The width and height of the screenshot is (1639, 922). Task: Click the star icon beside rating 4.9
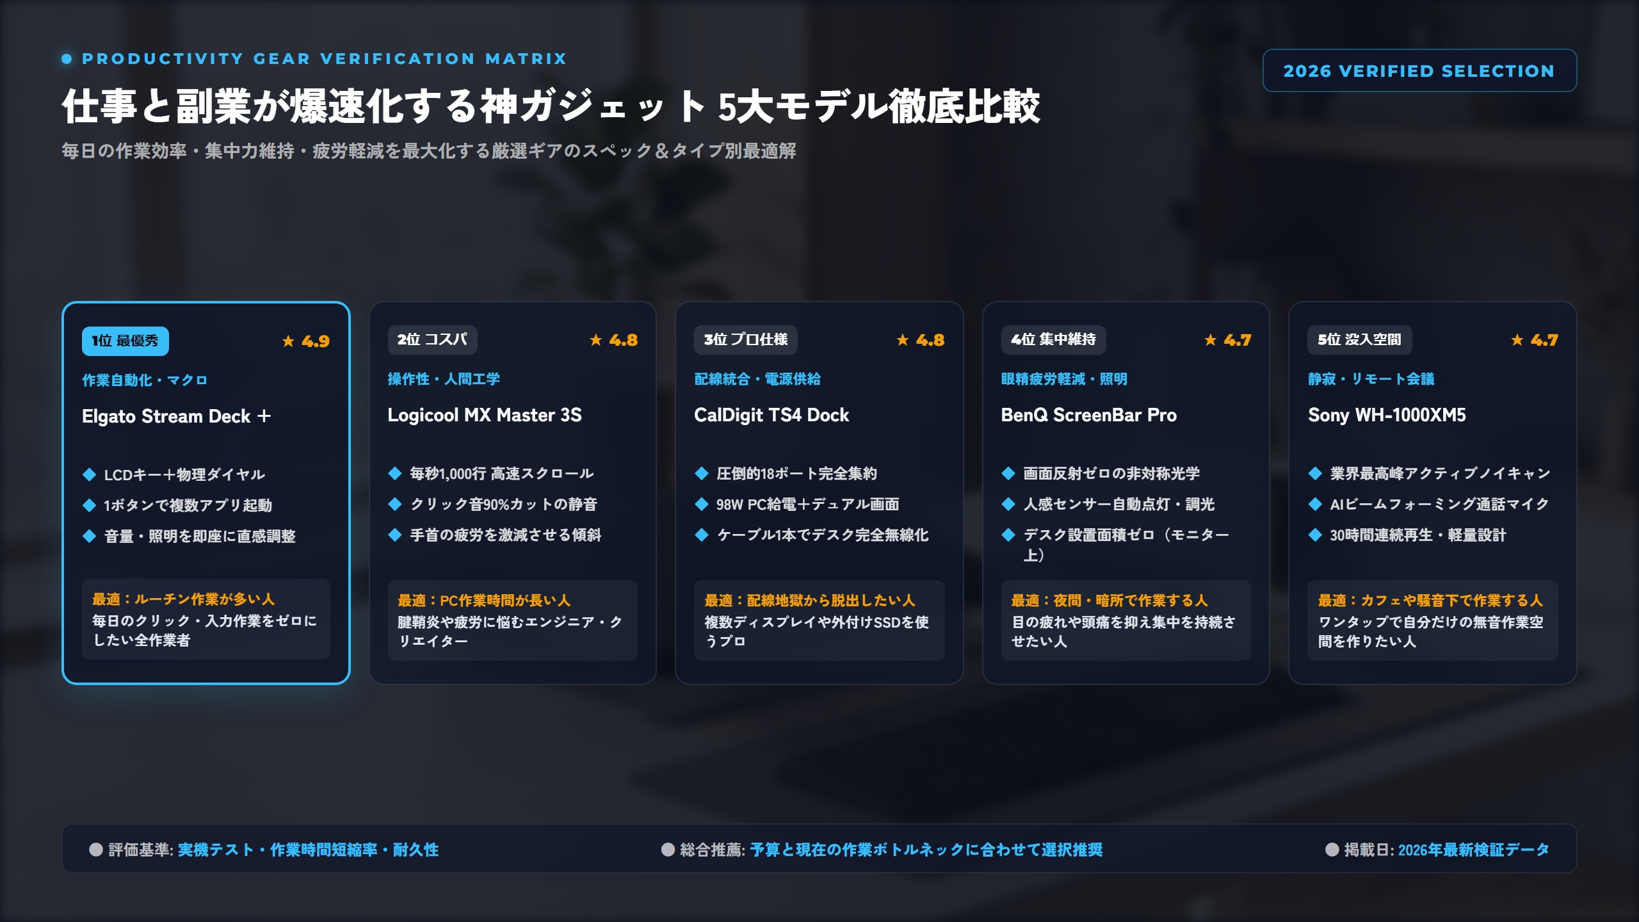288,341
